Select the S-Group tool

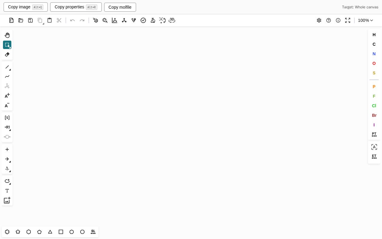coord(7,118)
